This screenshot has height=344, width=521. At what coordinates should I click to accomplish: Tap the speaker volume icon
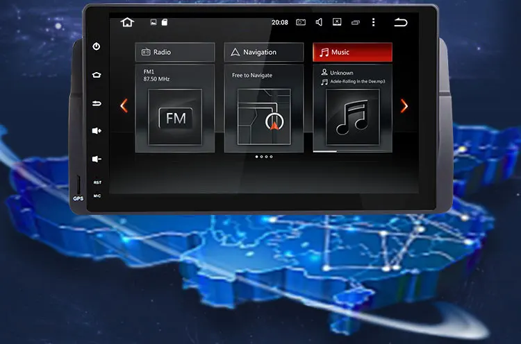pyautogui.click(x=319, y=22)
